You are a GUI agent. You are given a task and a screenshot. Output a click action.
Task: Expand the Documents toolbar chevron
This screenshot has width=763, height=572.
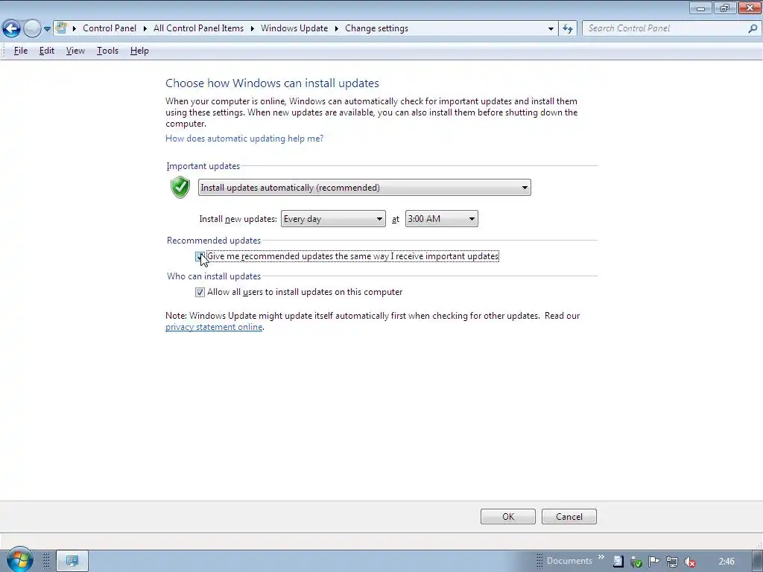pyautogui.click(x=601, y=557)
